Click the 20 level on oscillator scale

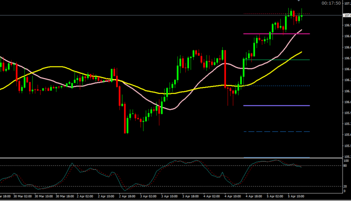pyautogui.click(x=347, y=186)
